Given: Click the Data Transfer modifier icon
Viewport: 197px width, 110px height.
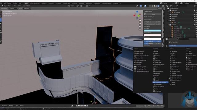Looking at the screenshot, I should coord(135,51).
